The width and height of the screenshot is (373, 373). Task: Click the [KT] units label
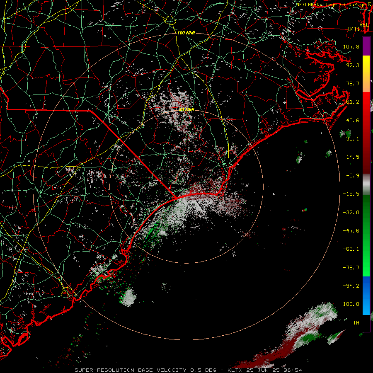click(x=354, y=29)
